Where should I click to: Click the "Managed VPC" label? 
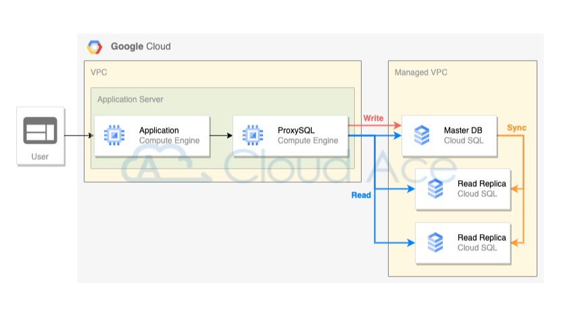(x=420, y=72)
